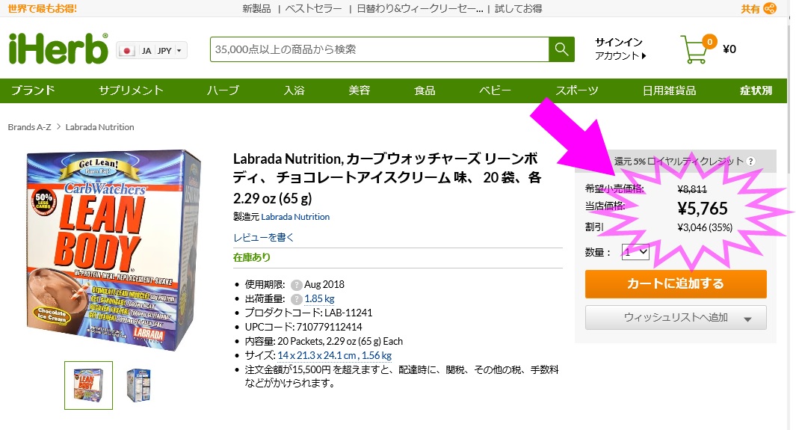
Task: Click the カートに追加する button
Action: click(x=675, y=283)
